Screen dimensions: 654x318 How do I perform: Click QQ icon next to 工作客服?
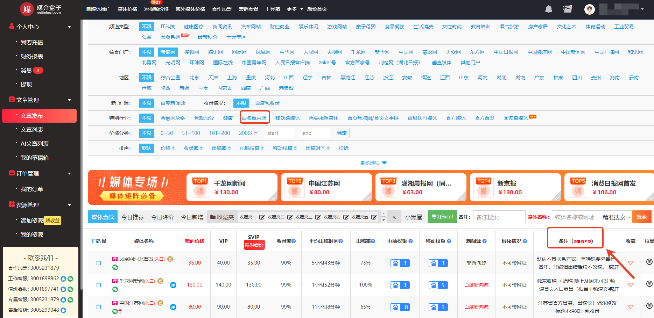pyautogui.click(x=63, y=279)
